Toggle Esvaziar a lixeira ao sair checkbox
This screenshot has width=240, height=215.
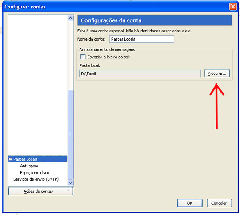(x=83, y=57)
